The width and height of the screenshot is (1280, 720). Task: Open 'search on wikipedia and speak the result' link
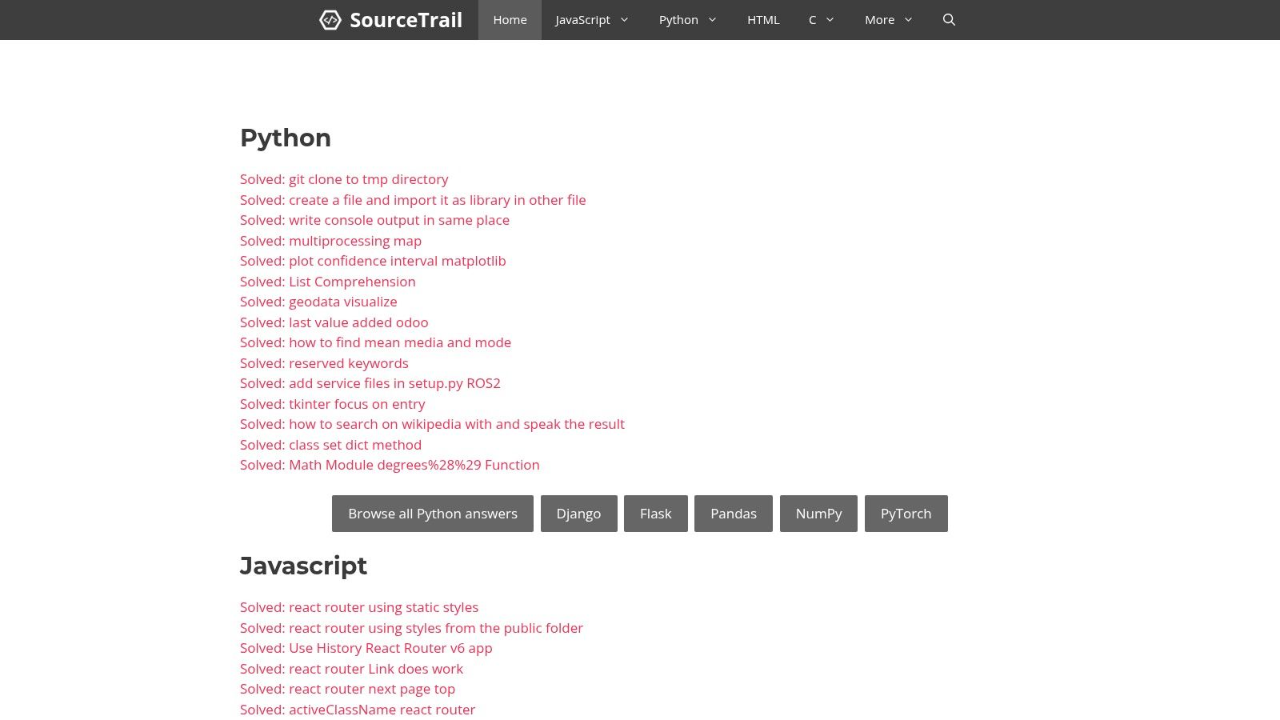(x=432, y=424)
